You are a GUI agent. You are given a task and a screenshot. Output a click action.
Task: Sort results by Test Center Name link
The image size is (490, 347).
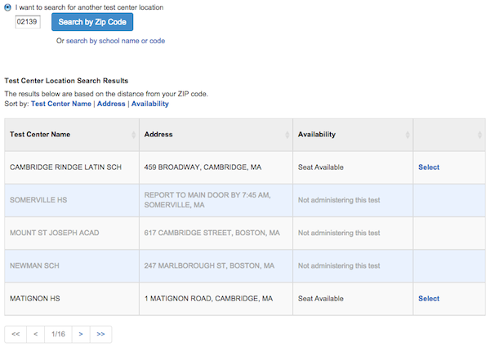(x=60, y=104)
